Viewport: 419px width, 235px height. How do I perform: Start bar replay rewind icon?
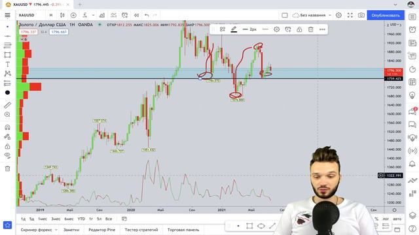tap(136, 15)
